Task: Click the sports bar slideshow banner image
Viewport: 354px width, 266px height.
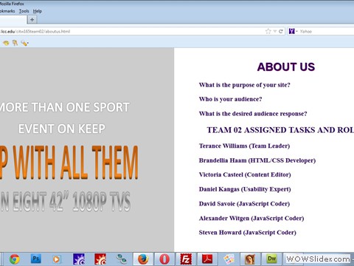Action: [87, 150]
